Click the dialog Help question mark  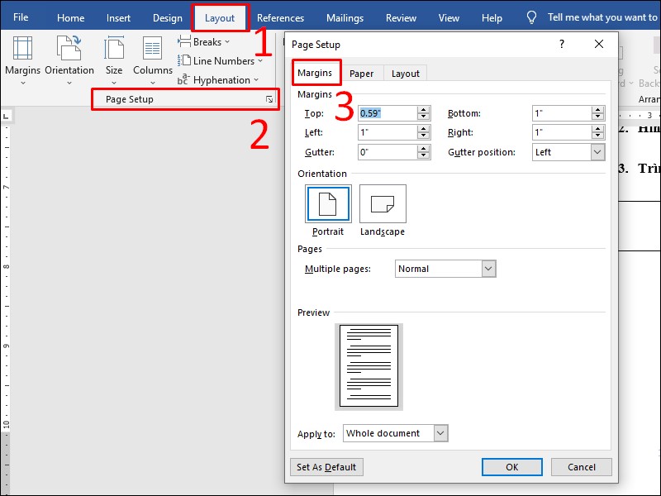[562, 45]
